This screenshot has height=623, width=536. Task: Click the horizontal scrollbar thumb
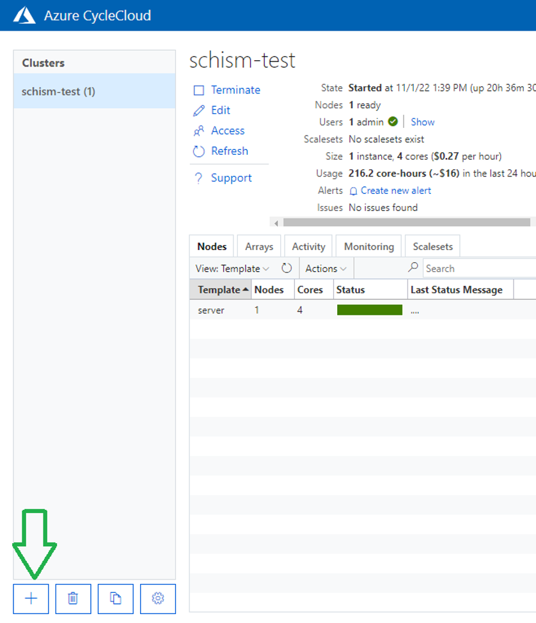click(x=406, y=223)
